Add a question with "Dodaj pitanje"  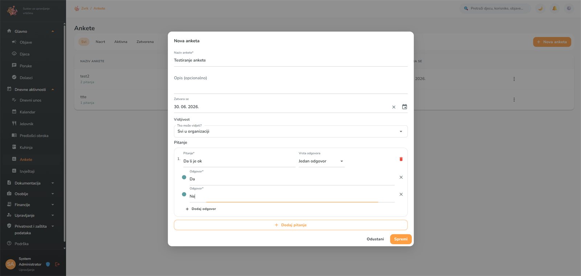pyautogui.click(x=290, y=225)
